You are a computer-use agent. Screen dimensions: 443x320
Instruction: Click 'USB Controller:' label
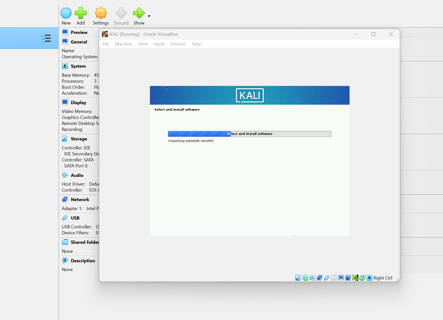[x=77, y=227]
